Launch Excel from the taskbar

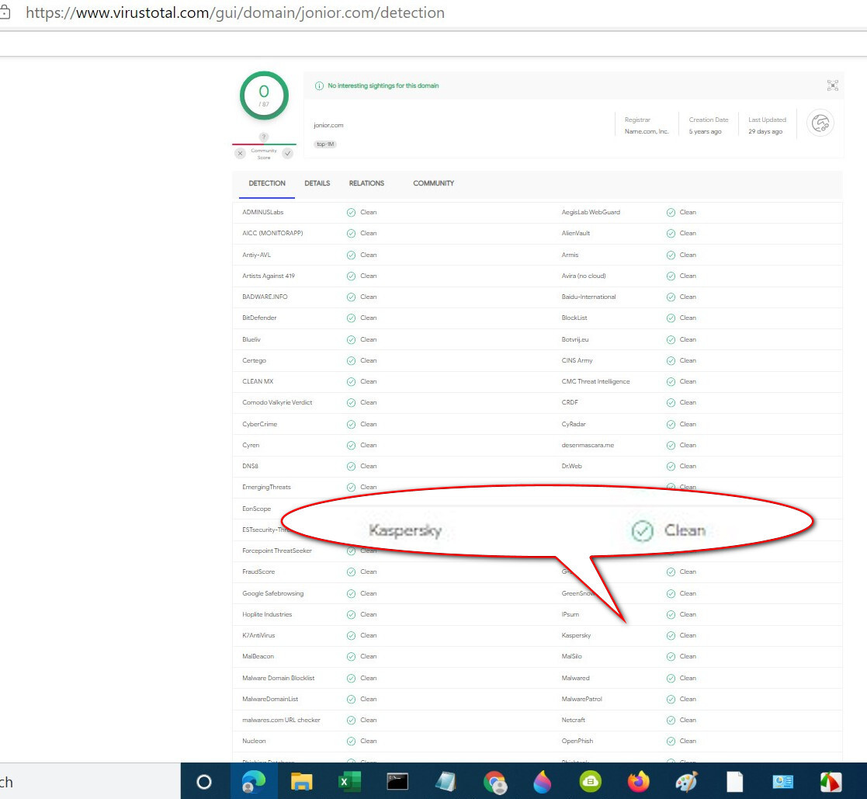click(x=349, y=781)
